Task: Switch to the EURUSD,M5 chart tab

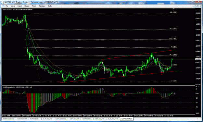Action: click(x=47, y=119)
